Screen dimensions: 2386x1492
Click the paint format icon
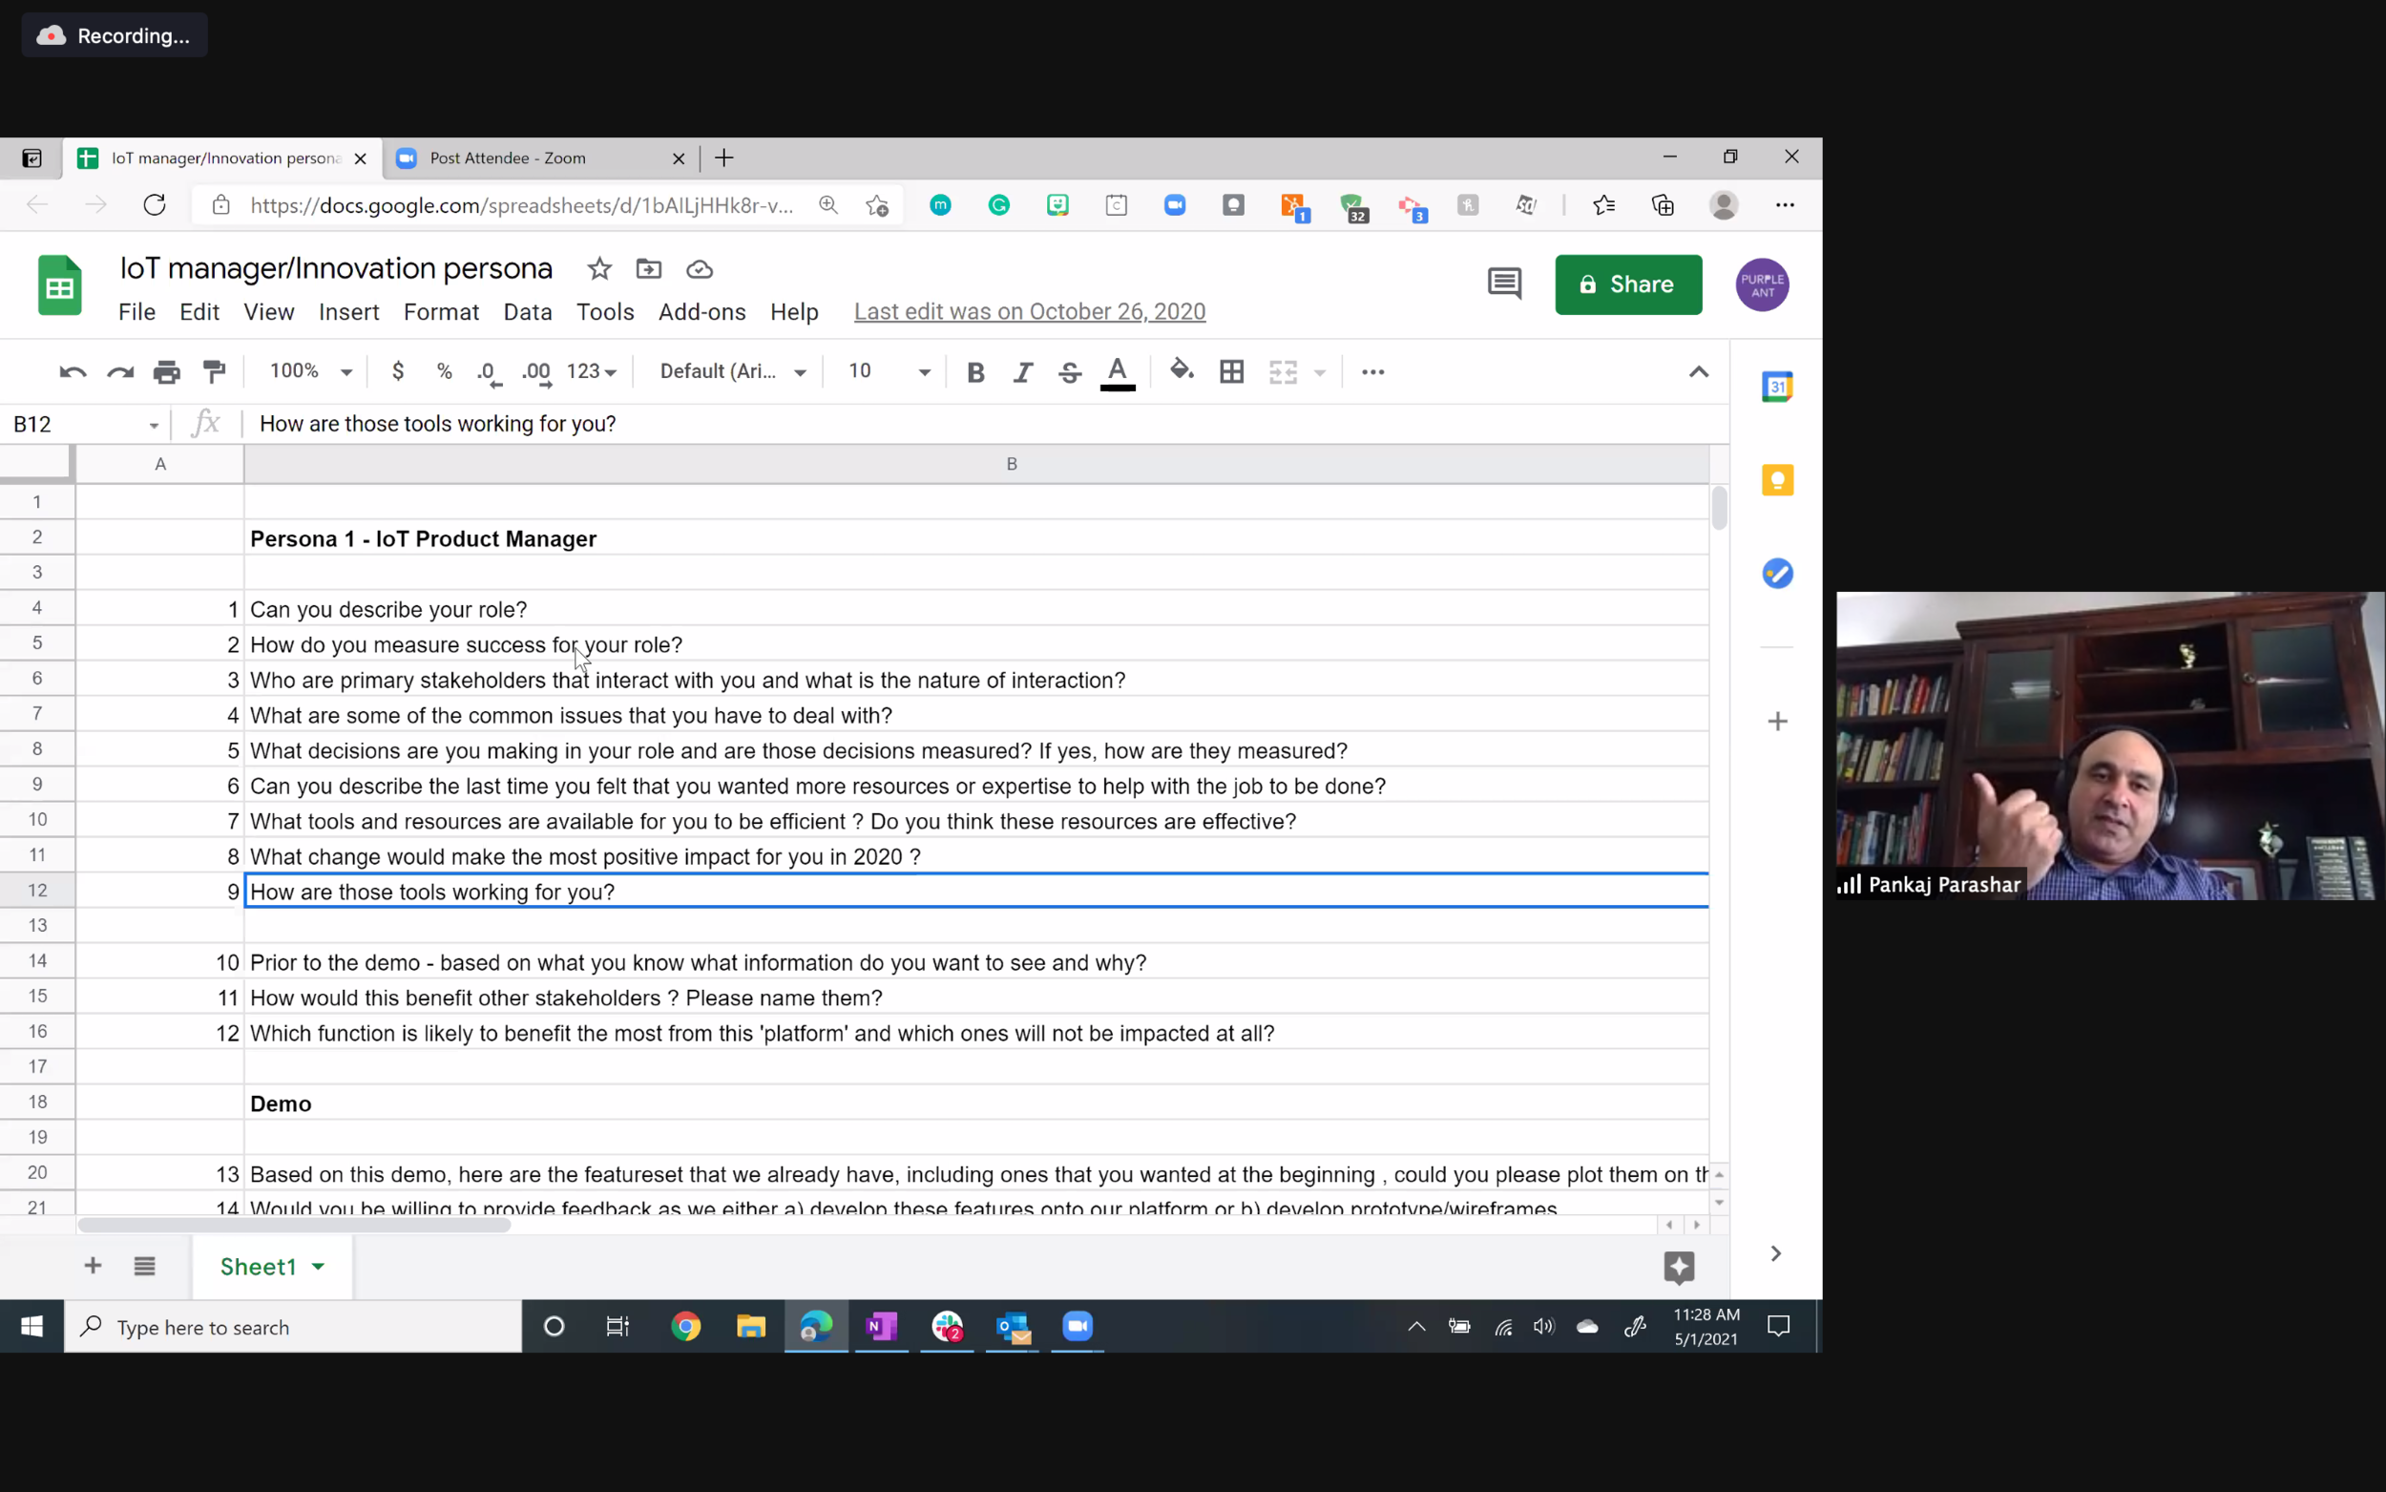pyautogui.click(x=214, y=372)
